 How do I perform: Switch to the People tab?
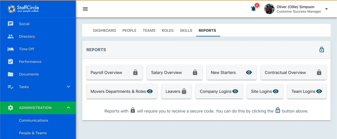click(129, 30)
